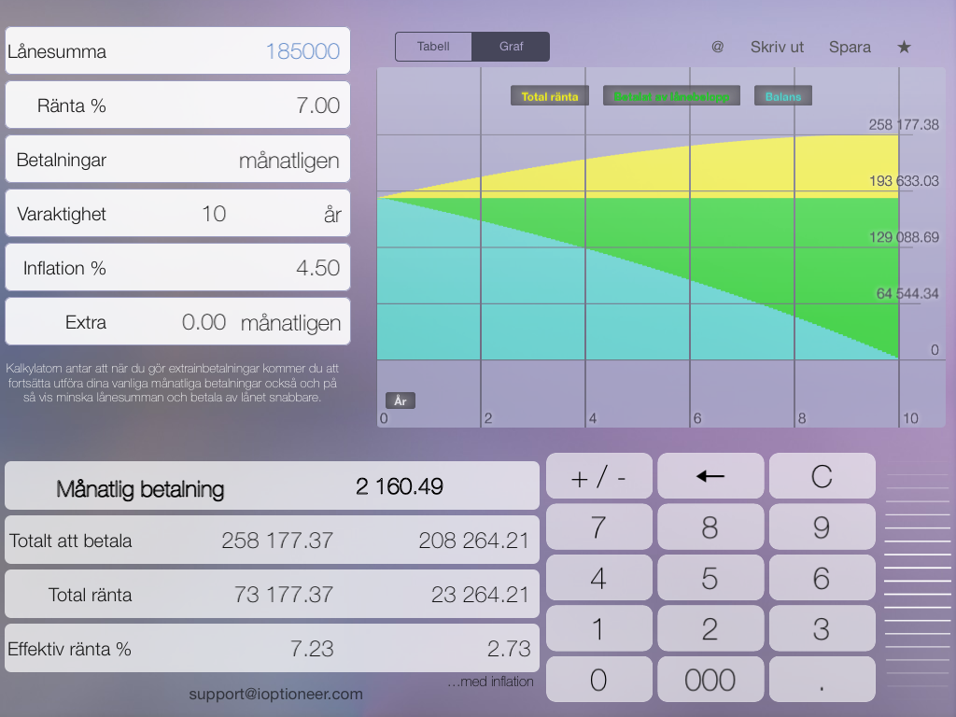Click the @ email icon
Screen dimensions: 956x717
pos(718,47)
